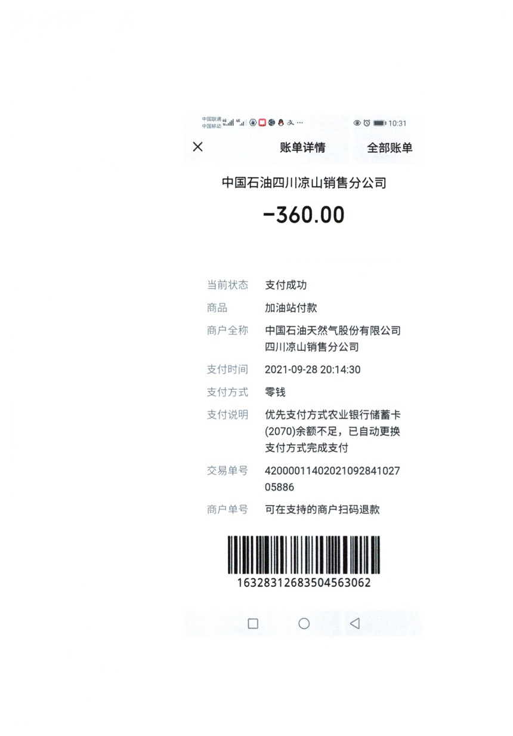This screenshot has width=513, height=736.
Task: Tap the three-dots notification overflow icon
Action: pyautogui.click(x=299, y=123)
